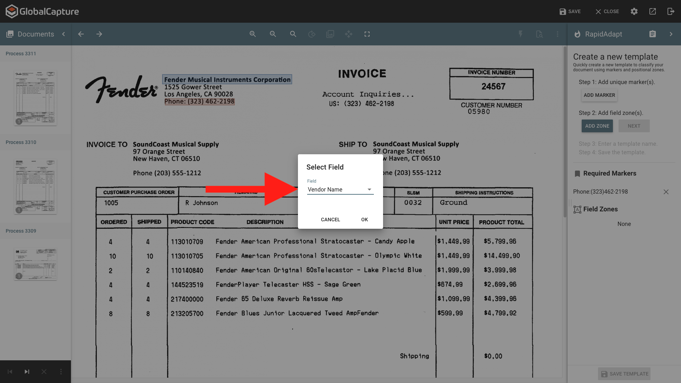
Task: Click R Johnson in remarks
Action: 201,203
